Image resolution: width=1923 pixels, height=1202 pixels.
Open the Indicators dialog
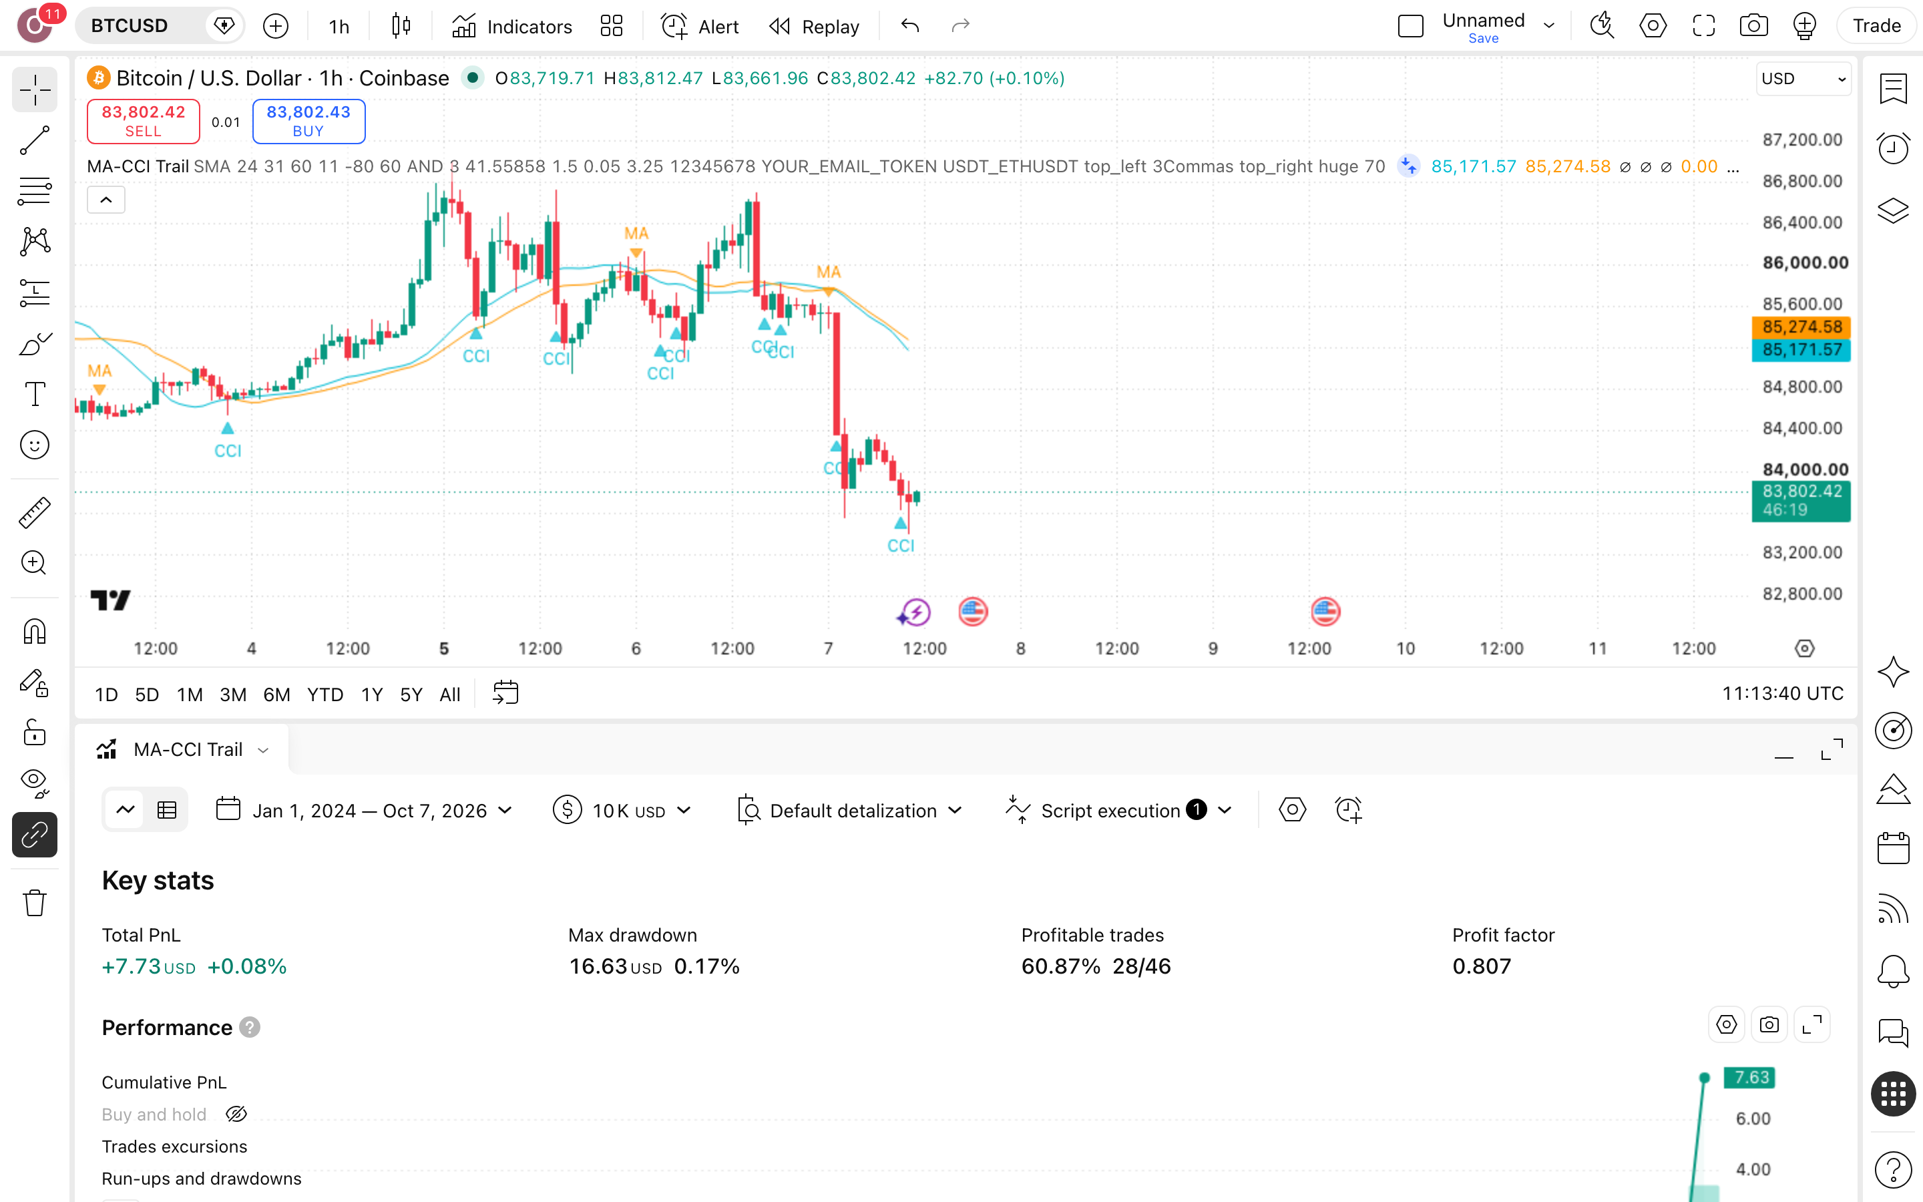pos(513,26)
